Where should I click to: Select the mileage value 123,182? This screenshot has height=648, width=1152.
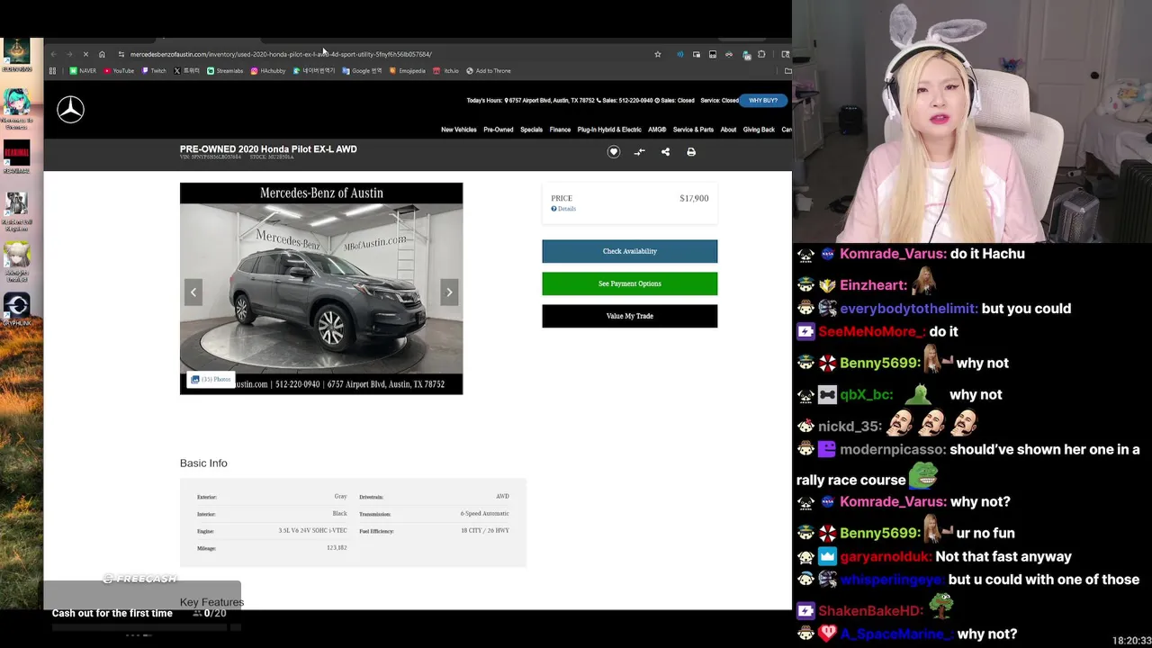(x=337, y=548)
